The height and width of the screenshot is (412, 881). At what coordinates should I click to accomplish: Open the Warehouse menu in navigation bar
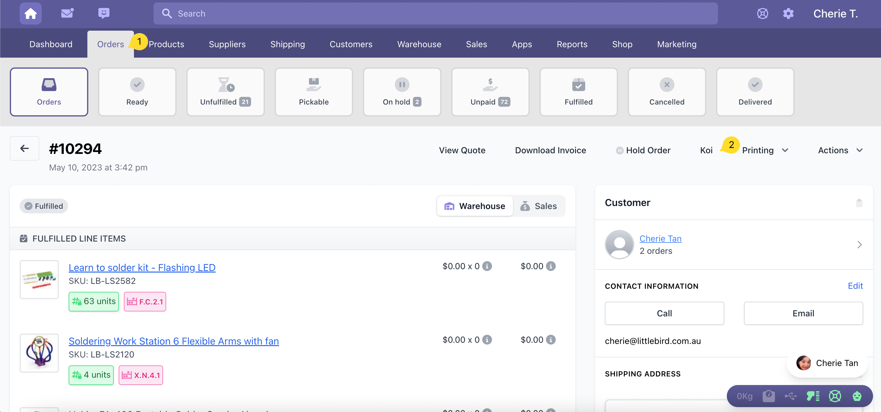[419, 44]
